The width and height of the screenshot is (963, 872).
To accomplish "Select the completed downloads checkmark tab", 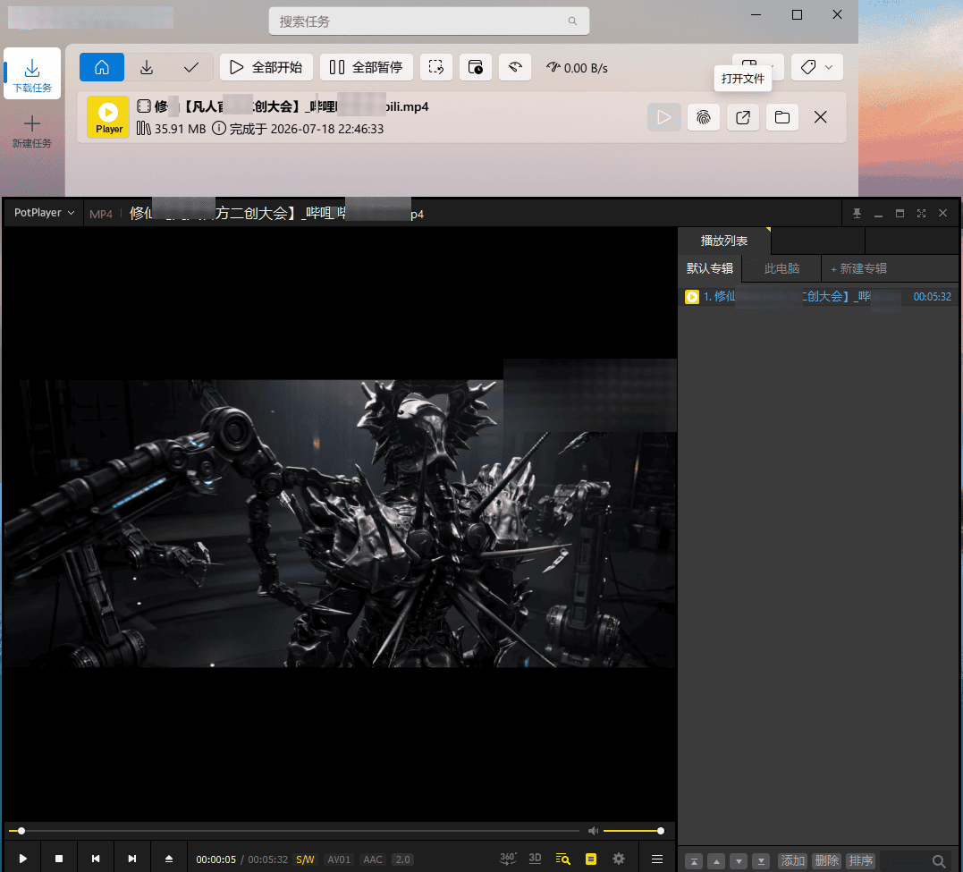I will click(x=191, y=67).
